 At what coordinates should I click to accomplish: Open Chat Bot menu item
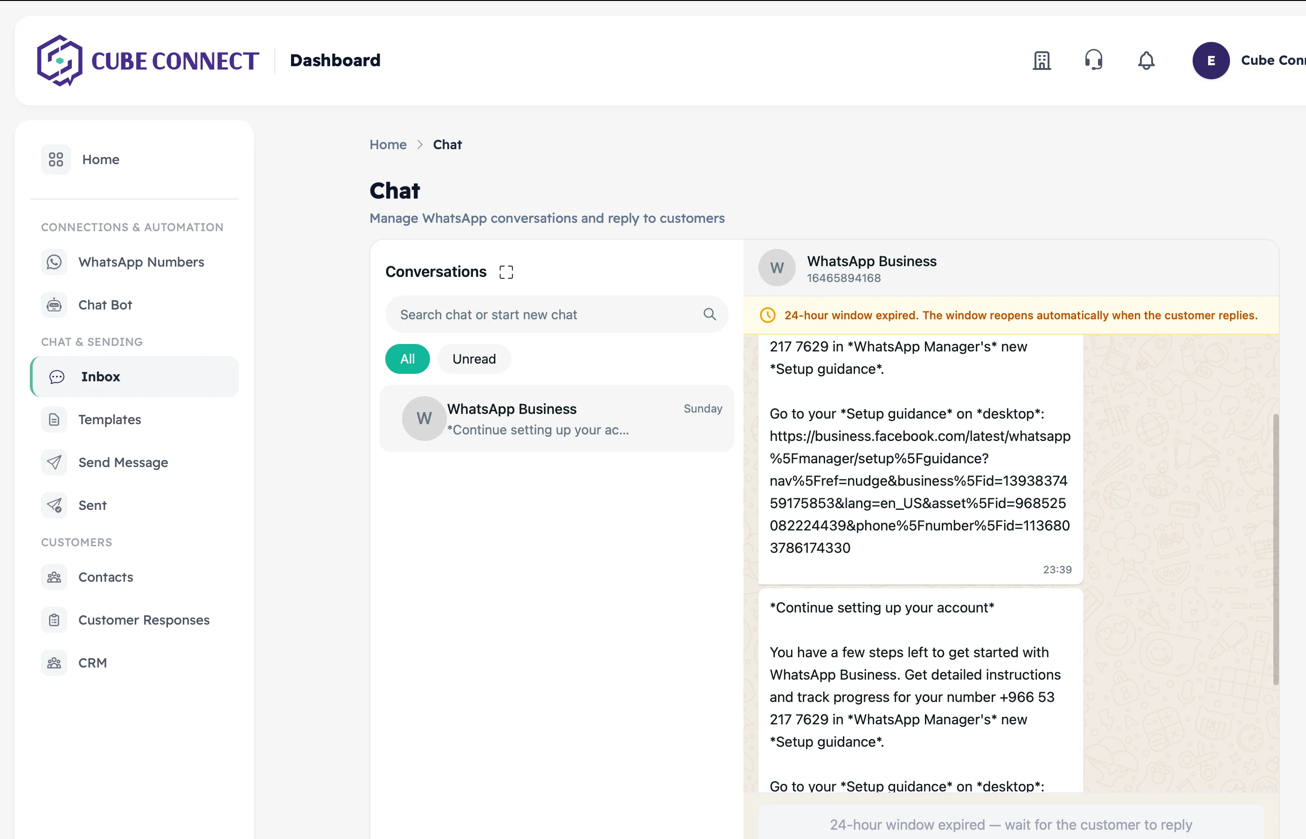134,305
